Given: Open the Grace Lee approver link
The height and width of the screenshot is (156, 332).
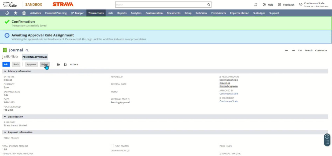Looking at the screenshot, I should tap(225, 83).
